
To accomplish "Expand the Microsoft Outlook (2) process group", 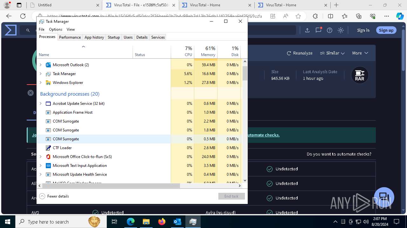I will coord(40,65).
